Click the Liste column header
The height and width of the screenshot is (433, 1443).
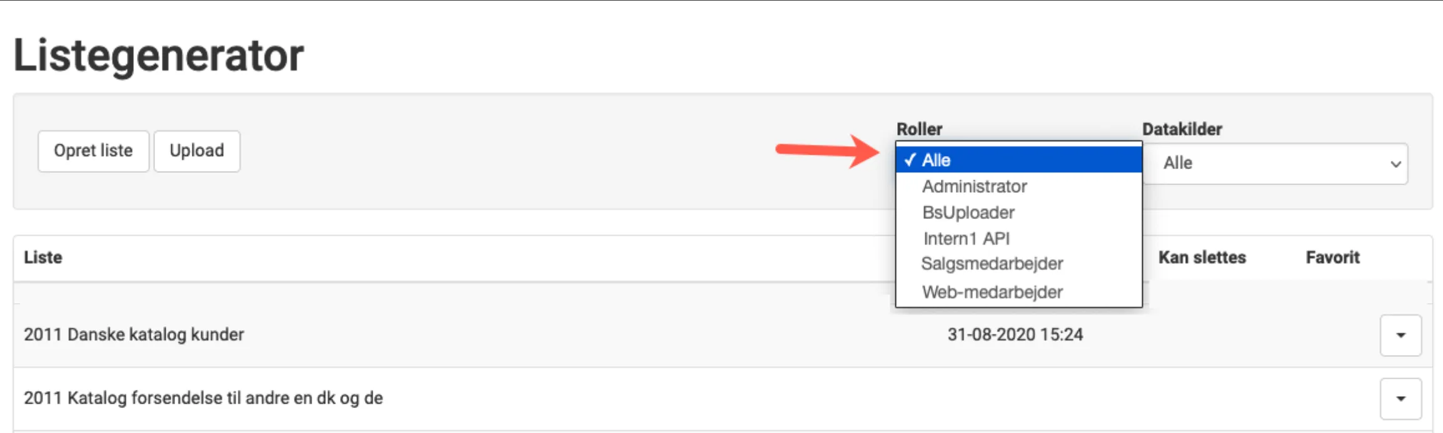pos(43,258)
